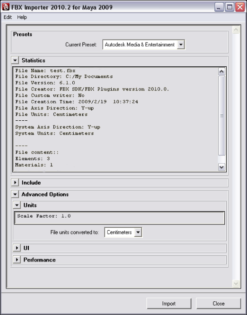Collapse the Advanced Options section
This screenshot has width=247, height=315.
15,194
